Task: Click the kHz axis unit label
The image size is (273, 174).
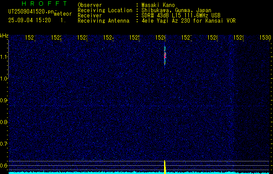Action: 4,36
